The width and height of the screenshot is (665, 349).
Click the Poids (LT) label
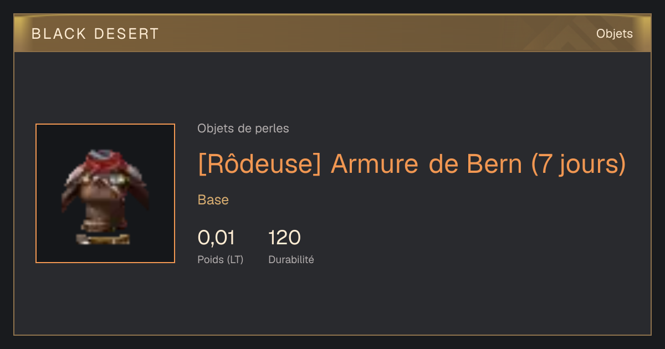tap(221, 259)
